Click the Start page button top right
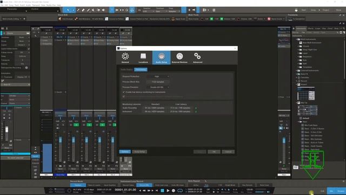 tap(304, 10)
